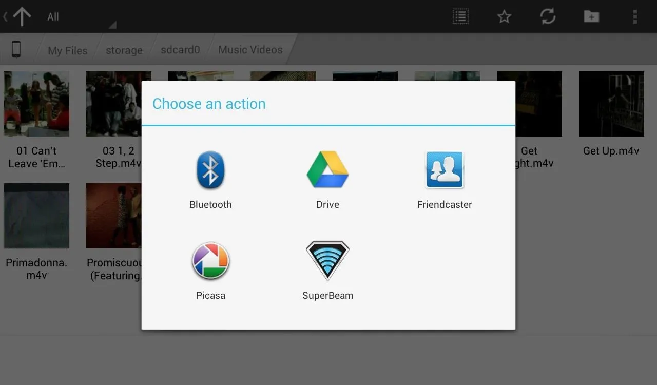The image size is (657, 385).
Task: Open Picasa from the share dialog
Action: coord(210,261)
